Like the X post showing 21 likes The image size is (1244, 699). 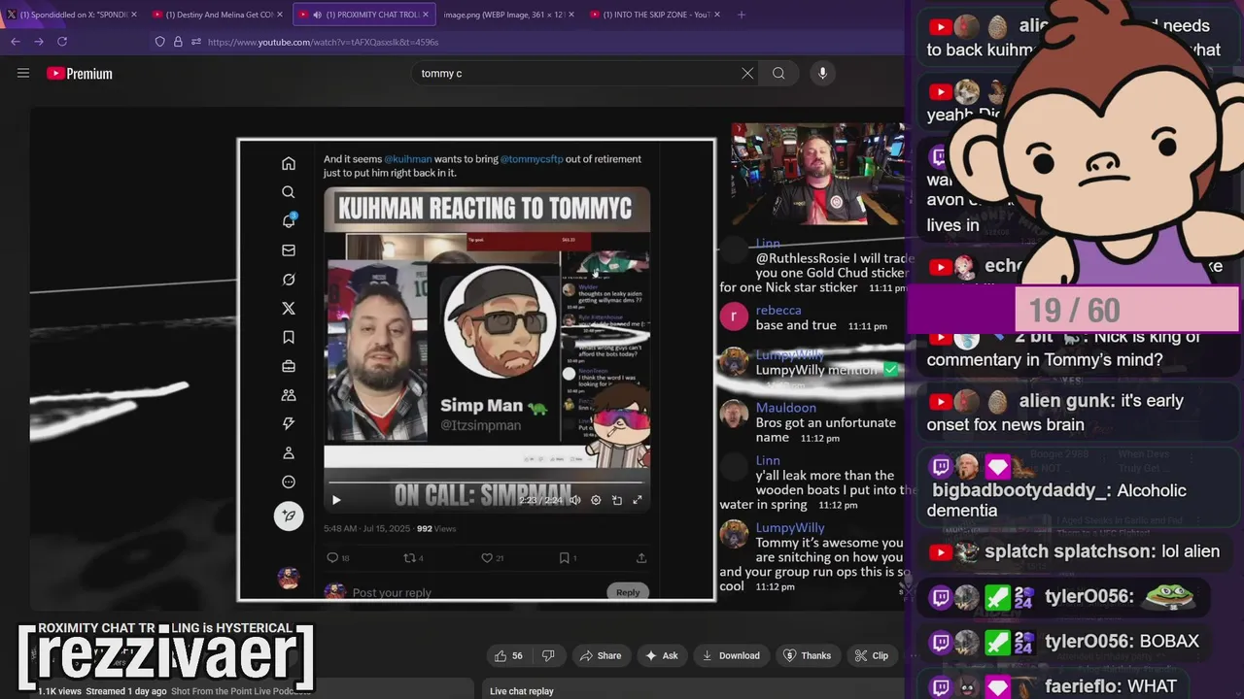coord(493,558)
